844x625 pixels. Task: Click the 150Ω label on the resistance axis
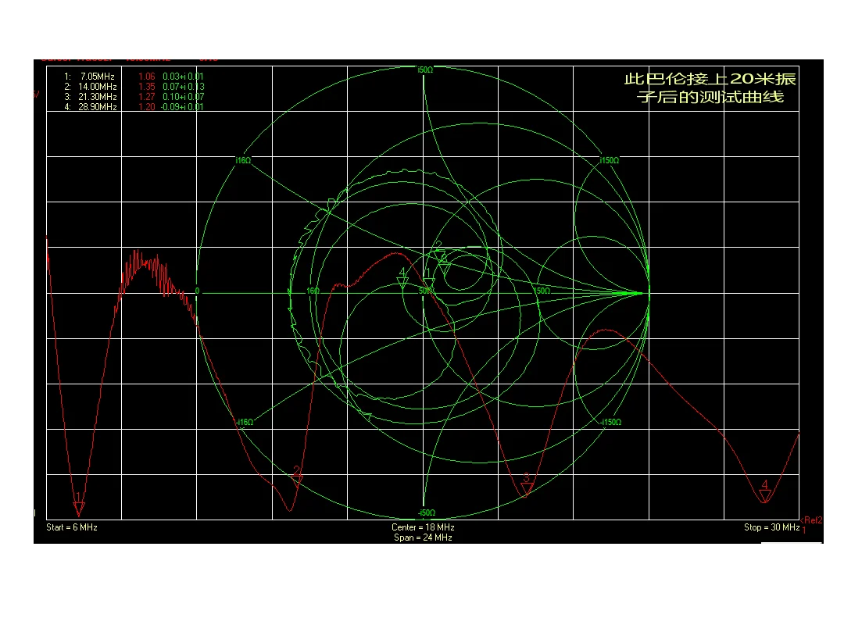(542, 291)
